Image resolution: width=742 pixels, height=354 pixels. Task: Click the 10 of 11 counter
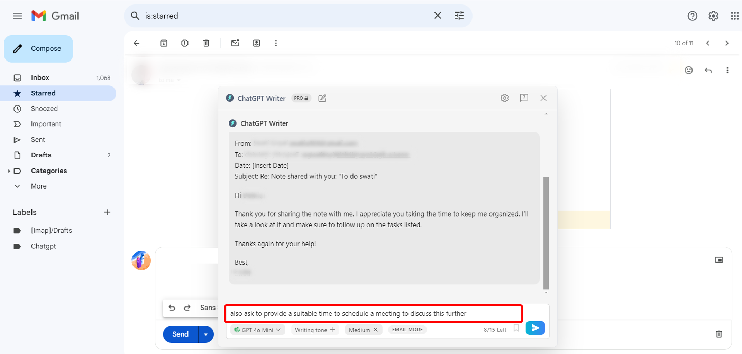[x=684, y=43]
